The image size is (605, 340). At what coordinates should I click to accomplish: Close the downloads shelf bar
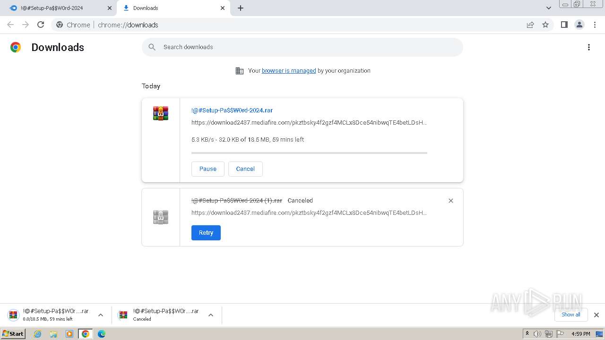pyautogui.click(x=596, y=315)
